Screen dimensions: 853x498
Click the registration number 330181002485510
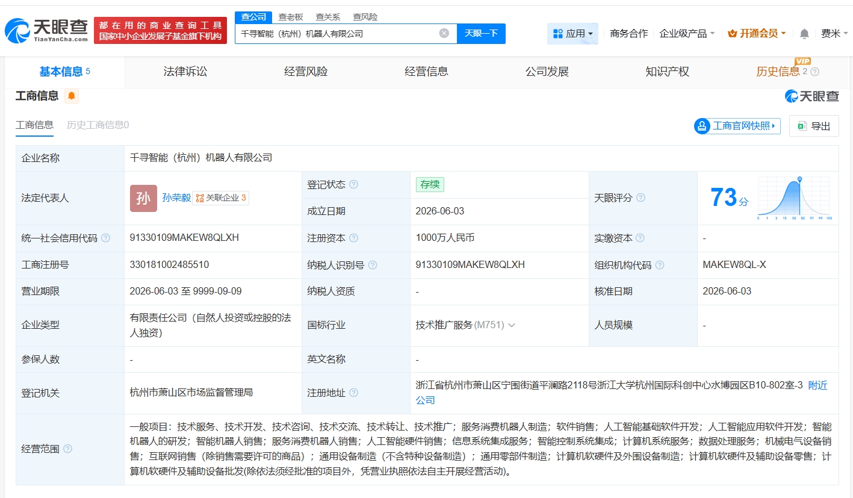point(170,265)
